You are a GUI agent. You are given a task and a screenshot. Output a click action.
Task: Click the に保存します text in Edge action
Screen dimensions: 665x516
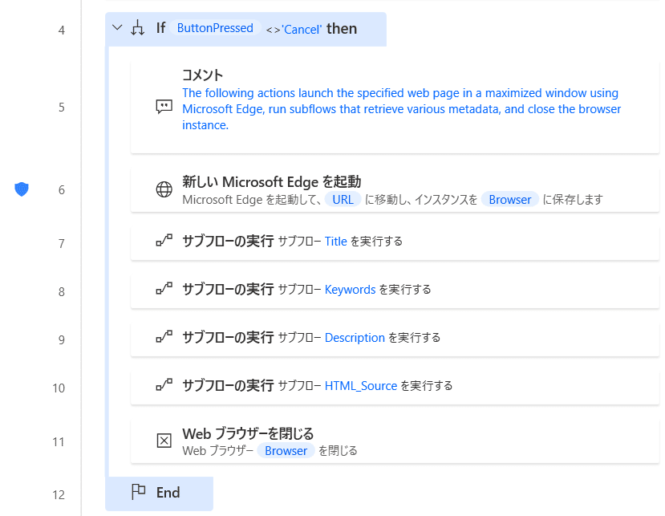(573, 200)
